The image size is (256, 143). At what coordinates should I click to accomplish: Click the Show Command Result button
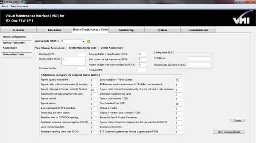[229, 132]
